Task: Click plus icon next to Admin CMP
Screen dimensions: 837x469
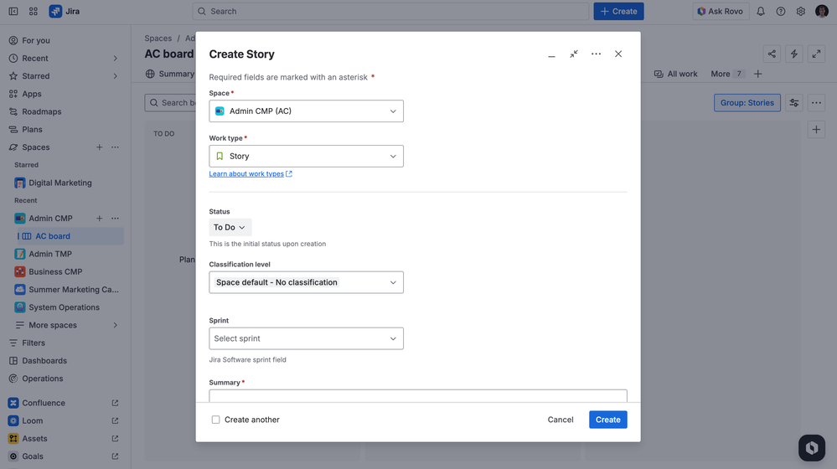Action: [x=100, y=219]
